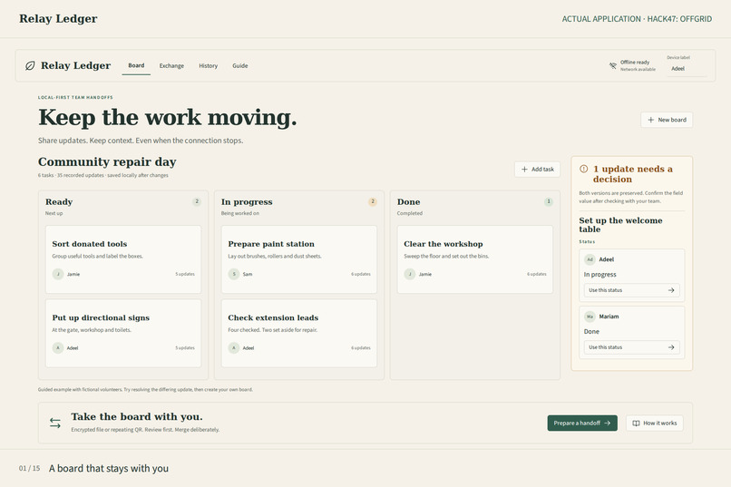The height and width of the screenshot is (487, 731).
Task: Click the book icon on How it works
Action: pos(636,424)
